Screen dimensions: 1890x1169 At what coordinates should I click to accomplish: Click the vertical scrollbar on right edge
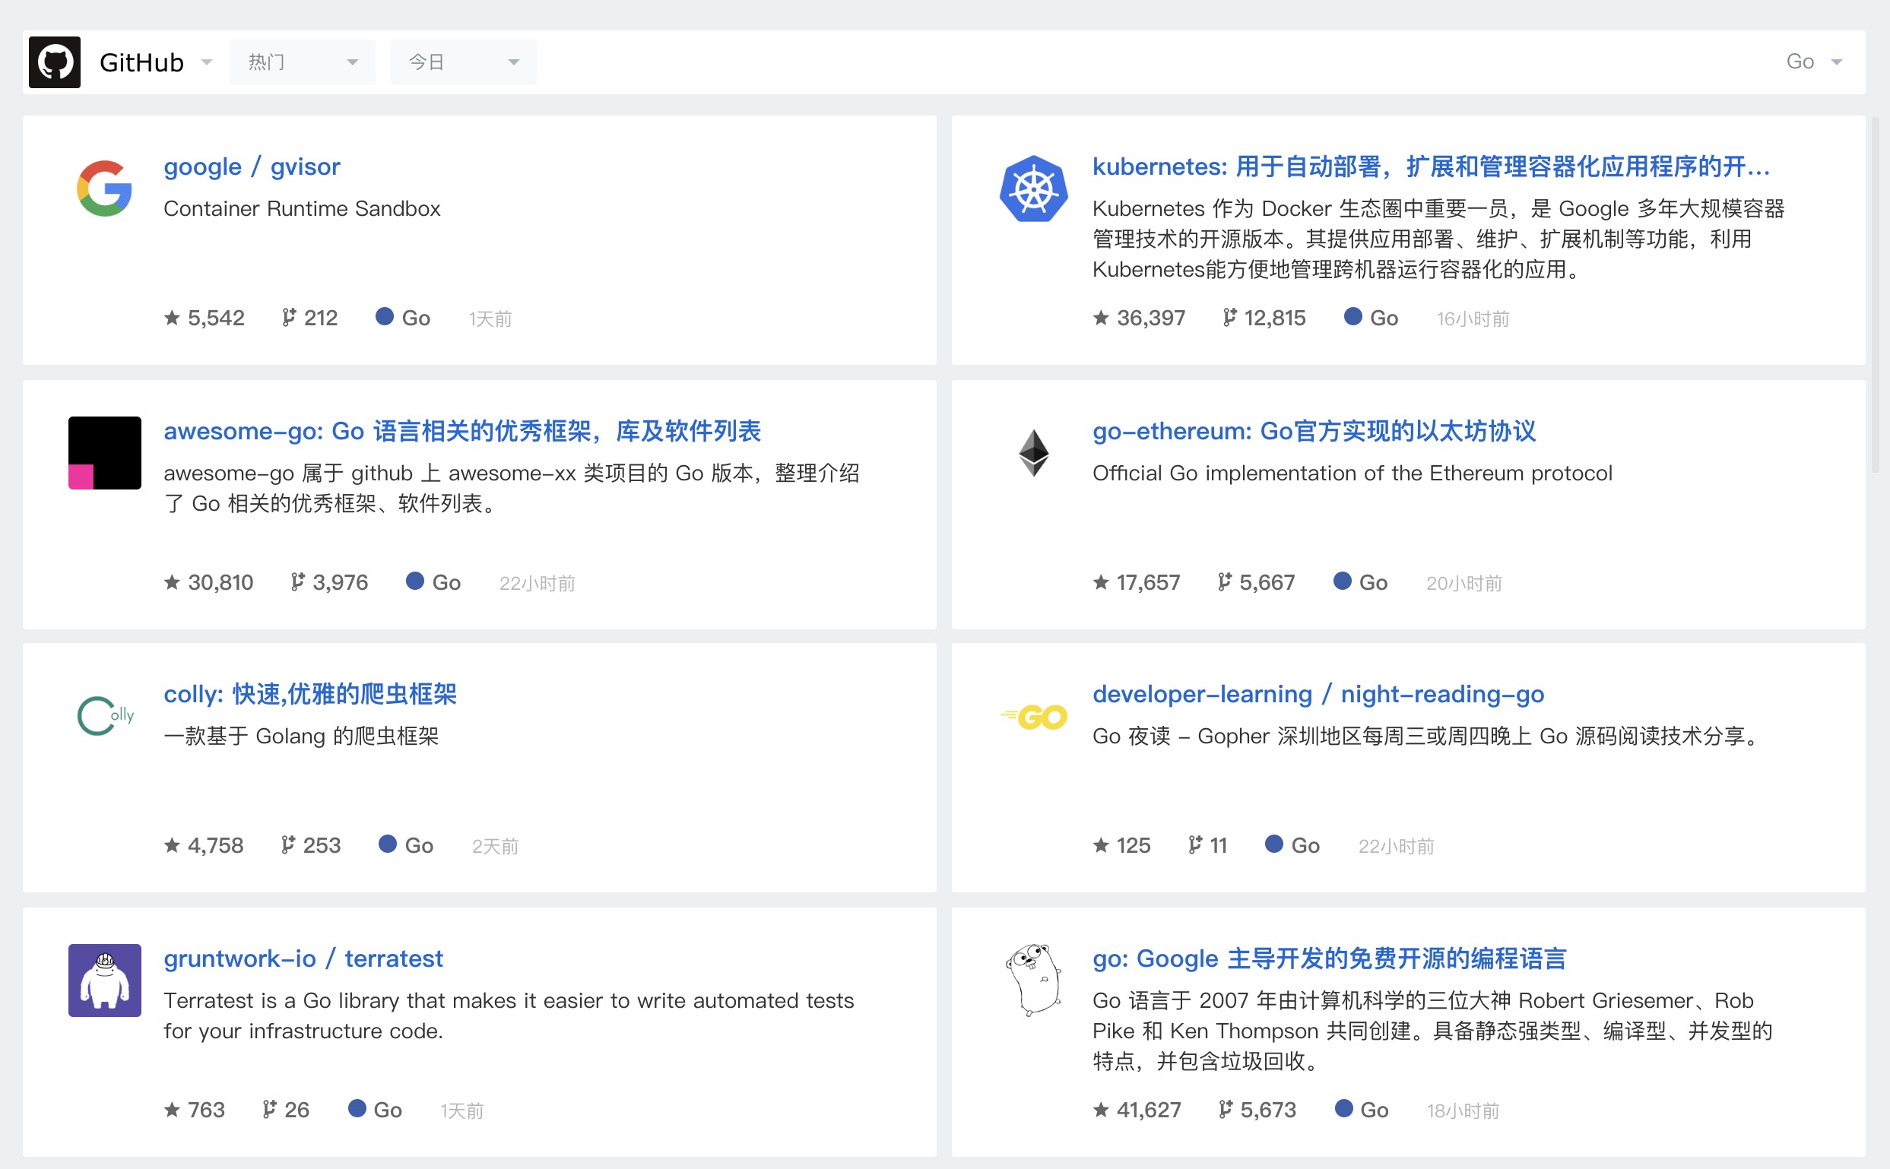(1875, 294)
